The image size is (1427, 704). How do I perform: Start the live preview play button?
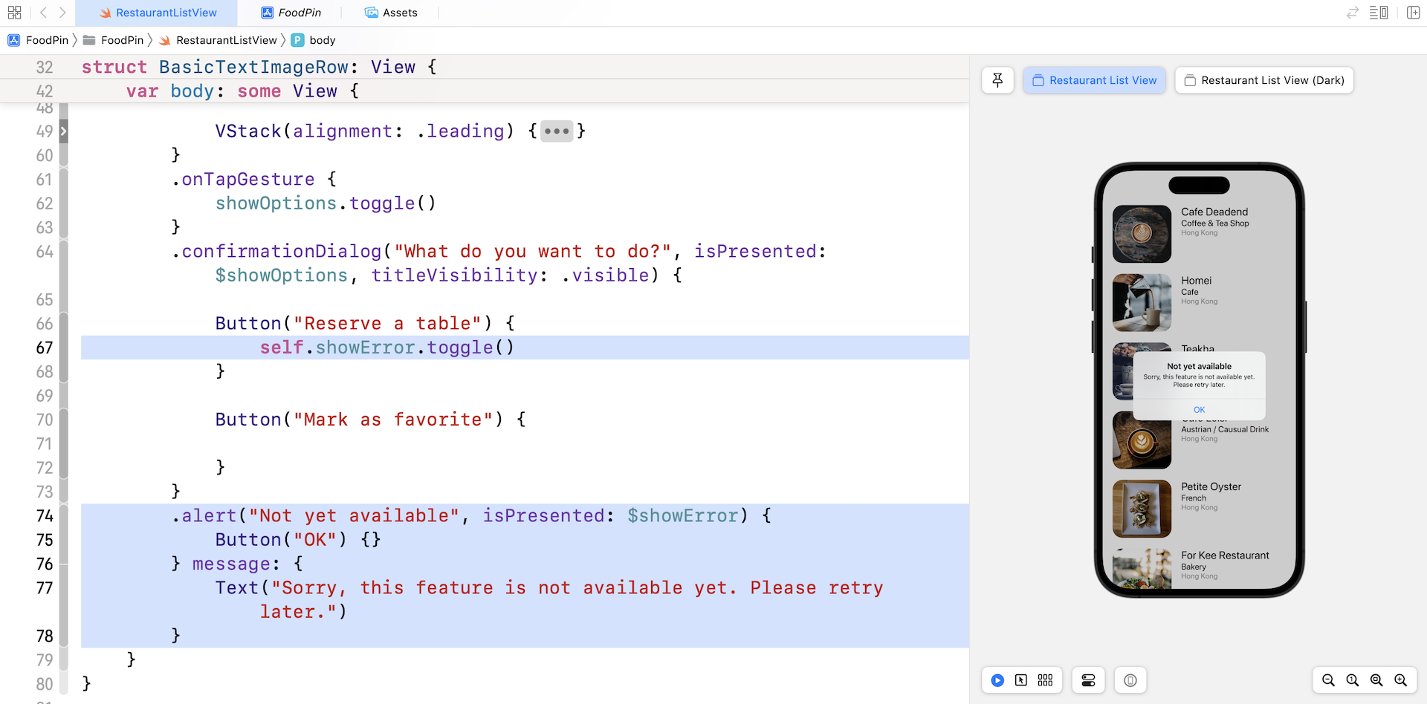click(997, 680)
